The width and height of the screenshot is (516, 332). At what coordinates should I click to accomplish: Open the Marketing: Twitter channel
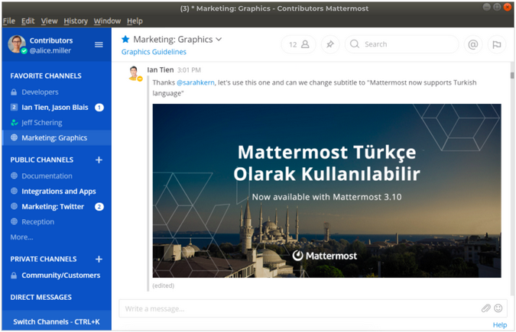tap(57, 206)
